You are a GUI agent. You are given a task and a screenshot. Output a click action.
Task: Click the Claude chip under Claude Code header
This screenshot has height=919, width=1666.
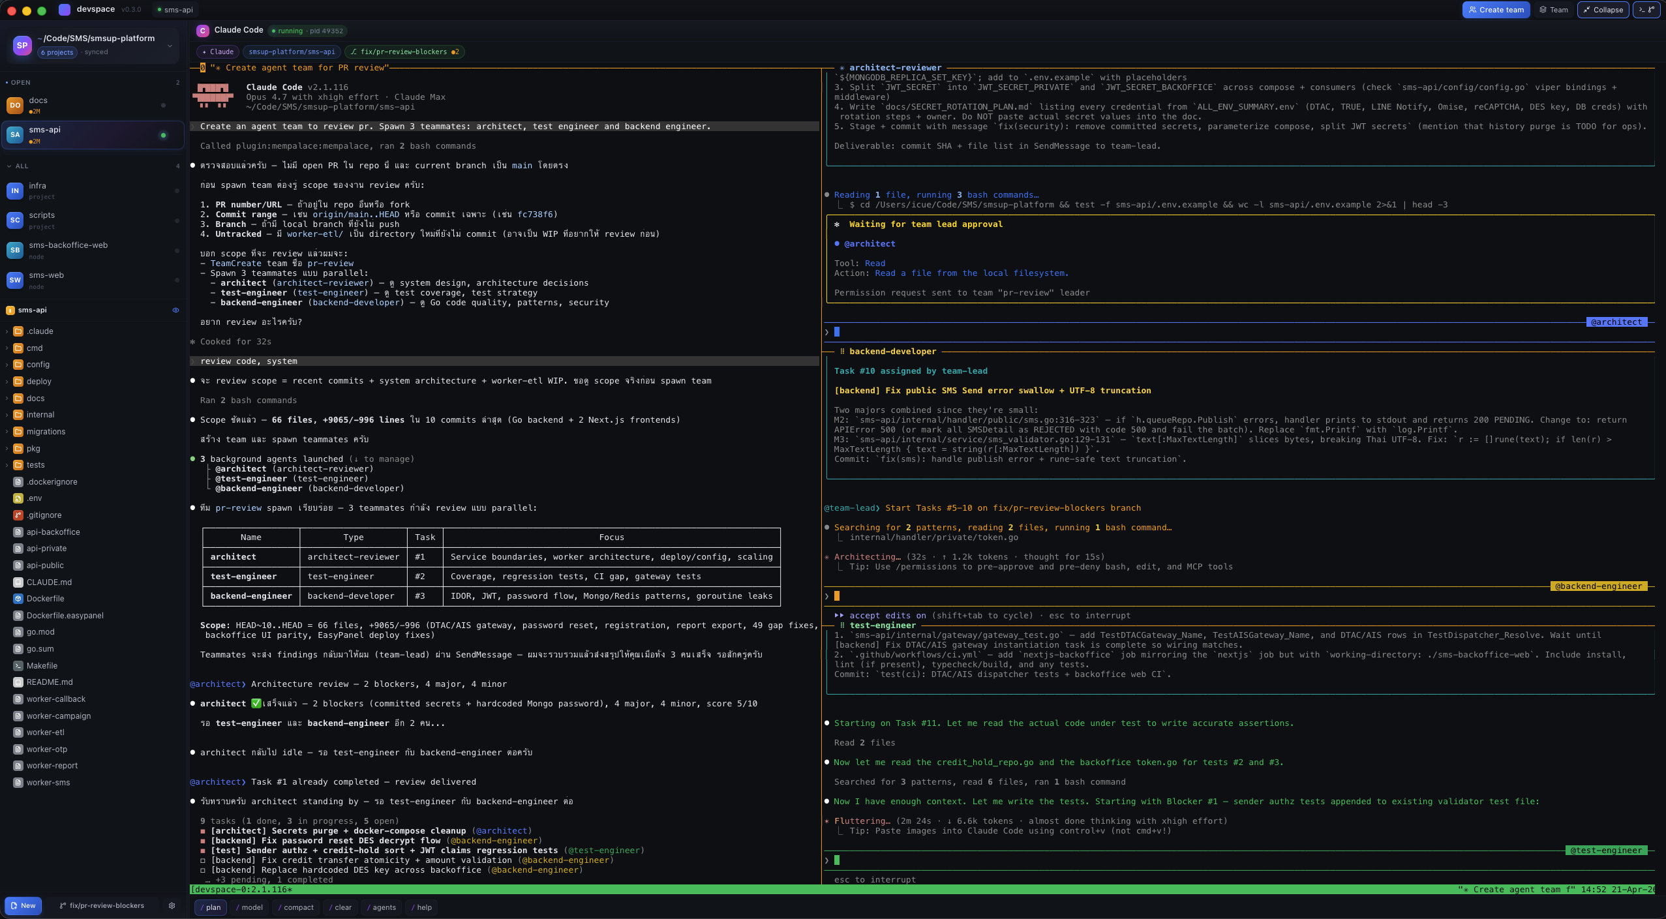tap(218, 52)
